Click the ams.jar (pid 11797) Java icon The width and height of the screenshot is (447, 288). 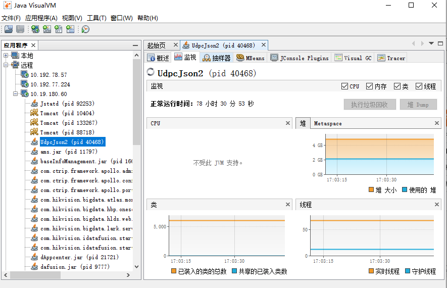point(34,152)
